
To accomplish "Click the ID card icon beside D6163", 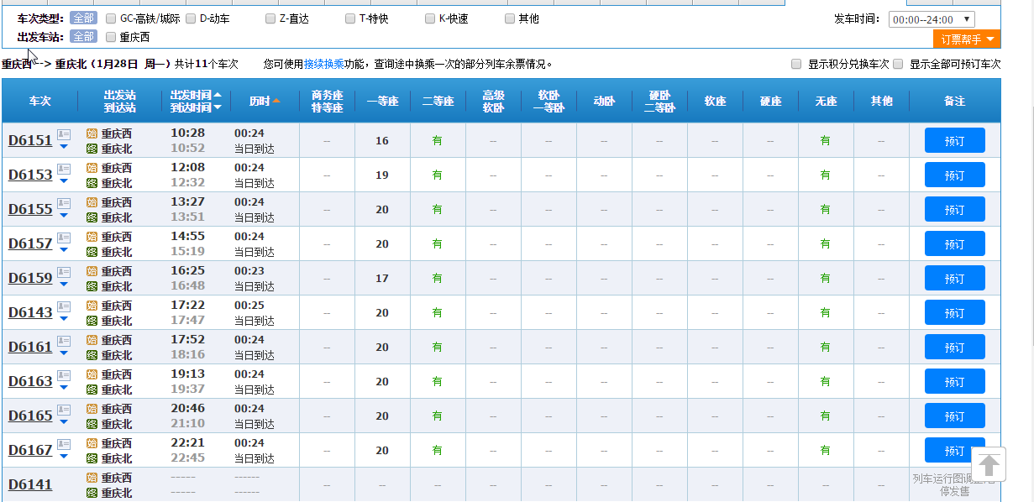I will pos(64,375).
